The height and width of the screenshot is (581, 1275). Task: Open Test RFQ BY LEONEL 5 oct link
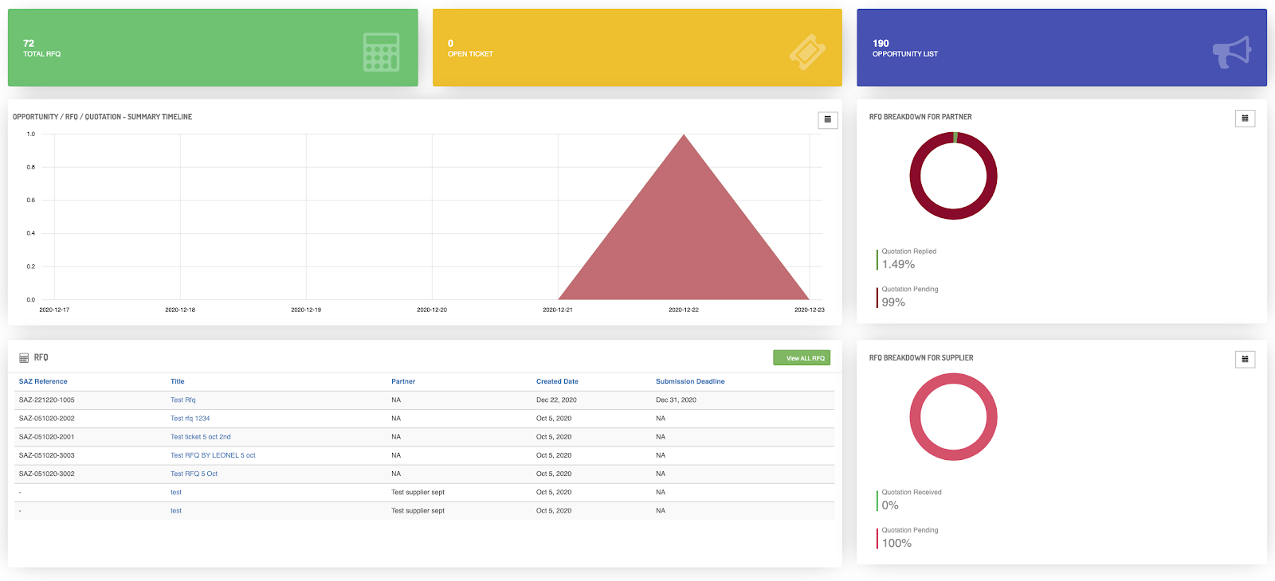213,455
